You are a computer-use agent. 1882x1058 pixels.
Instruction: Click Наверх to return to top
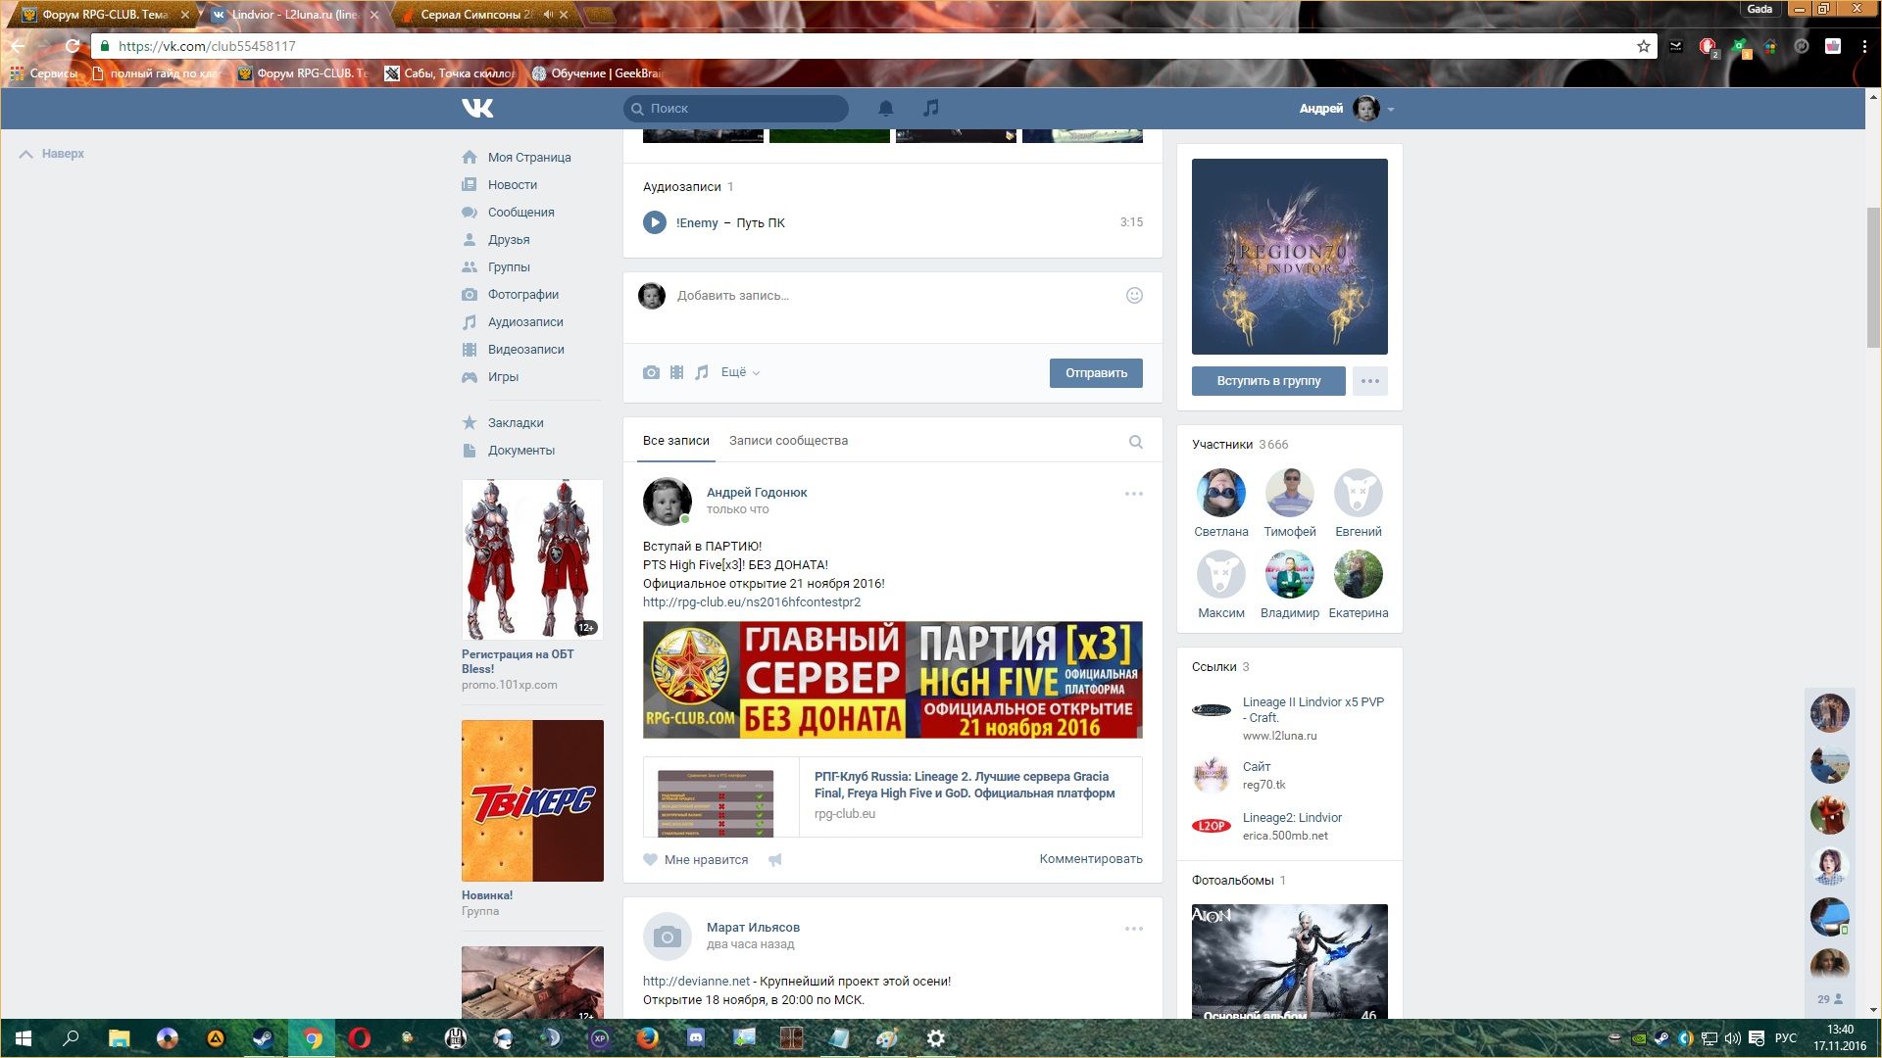[x=52, y=154]
